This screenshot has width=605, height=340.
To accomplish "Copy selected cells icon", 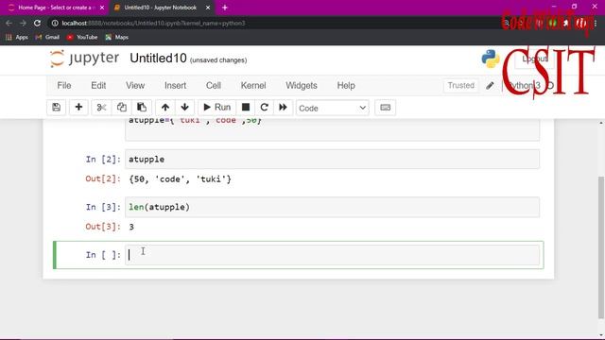I will tap(122, 108).
